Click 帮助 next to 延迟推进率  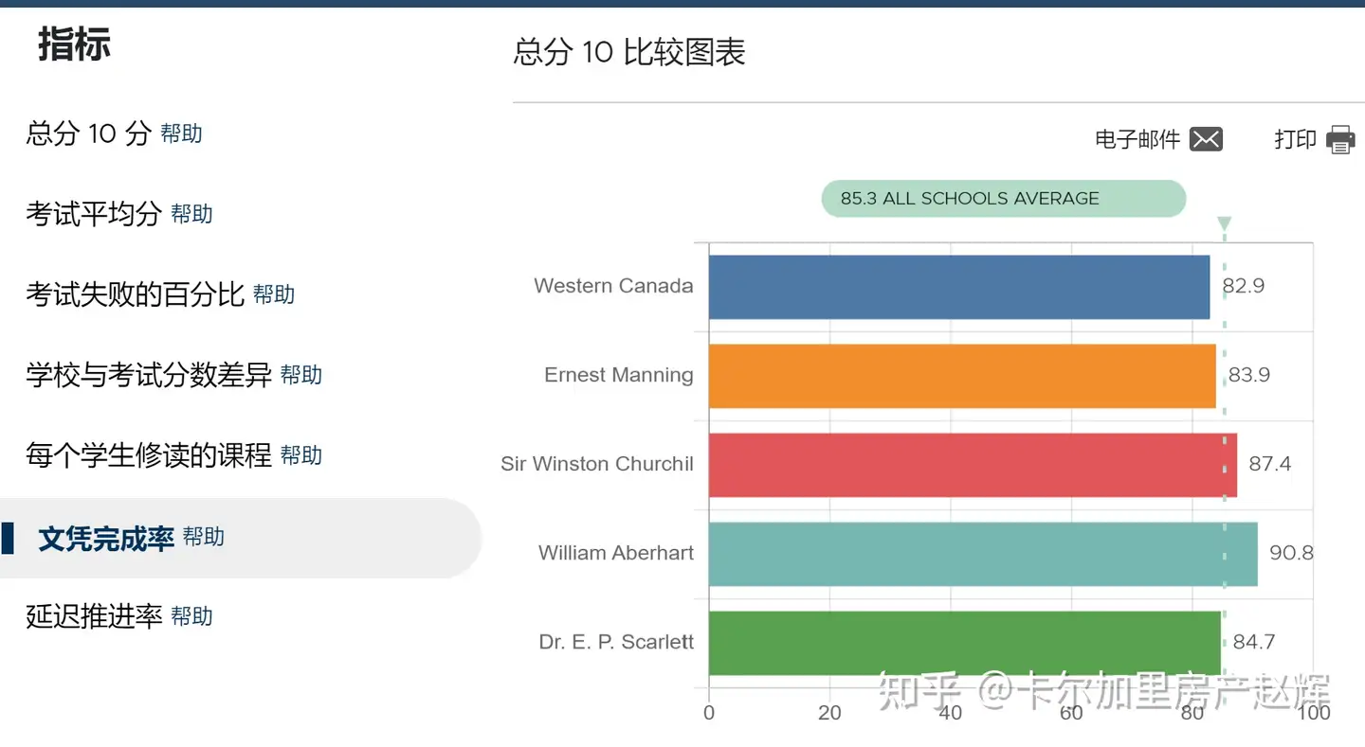tap(191, 616)
